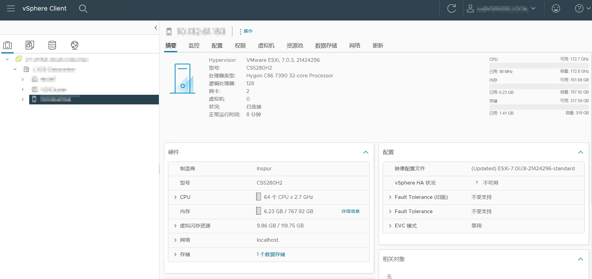Screen dimensions: 592x279
Task: Collapse the 硬件 panel
Action: [366, 152]
